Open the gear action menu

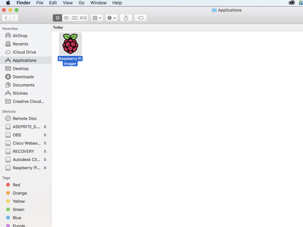pyautogui.click(x=112, y=18)
